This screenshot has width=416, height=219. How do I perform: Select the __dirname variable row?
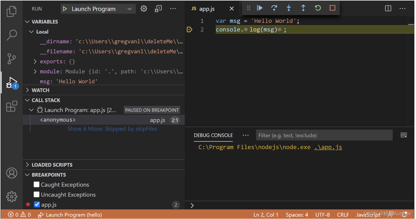click(x=104, y=42)
